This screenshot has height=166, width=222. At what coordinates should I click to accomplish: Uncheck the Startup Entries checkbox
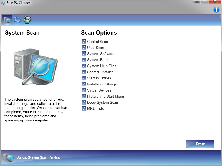(84, 78)
